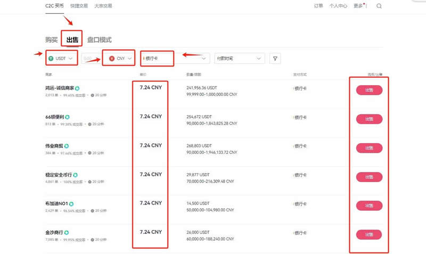Click verified badge next to 金沙商行
The width and height of the screenshot is (426, 254).
pos(67,233)
